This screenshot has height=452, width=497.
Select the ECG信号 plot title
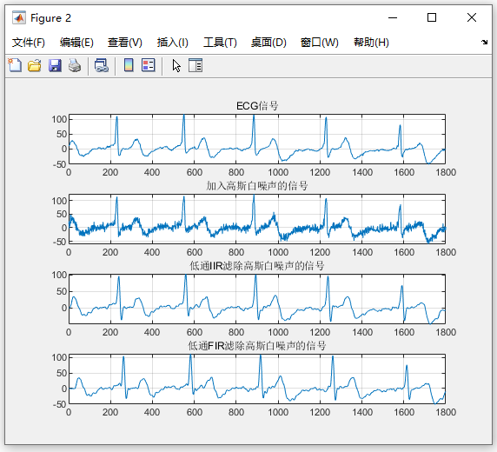click(257, 106)
